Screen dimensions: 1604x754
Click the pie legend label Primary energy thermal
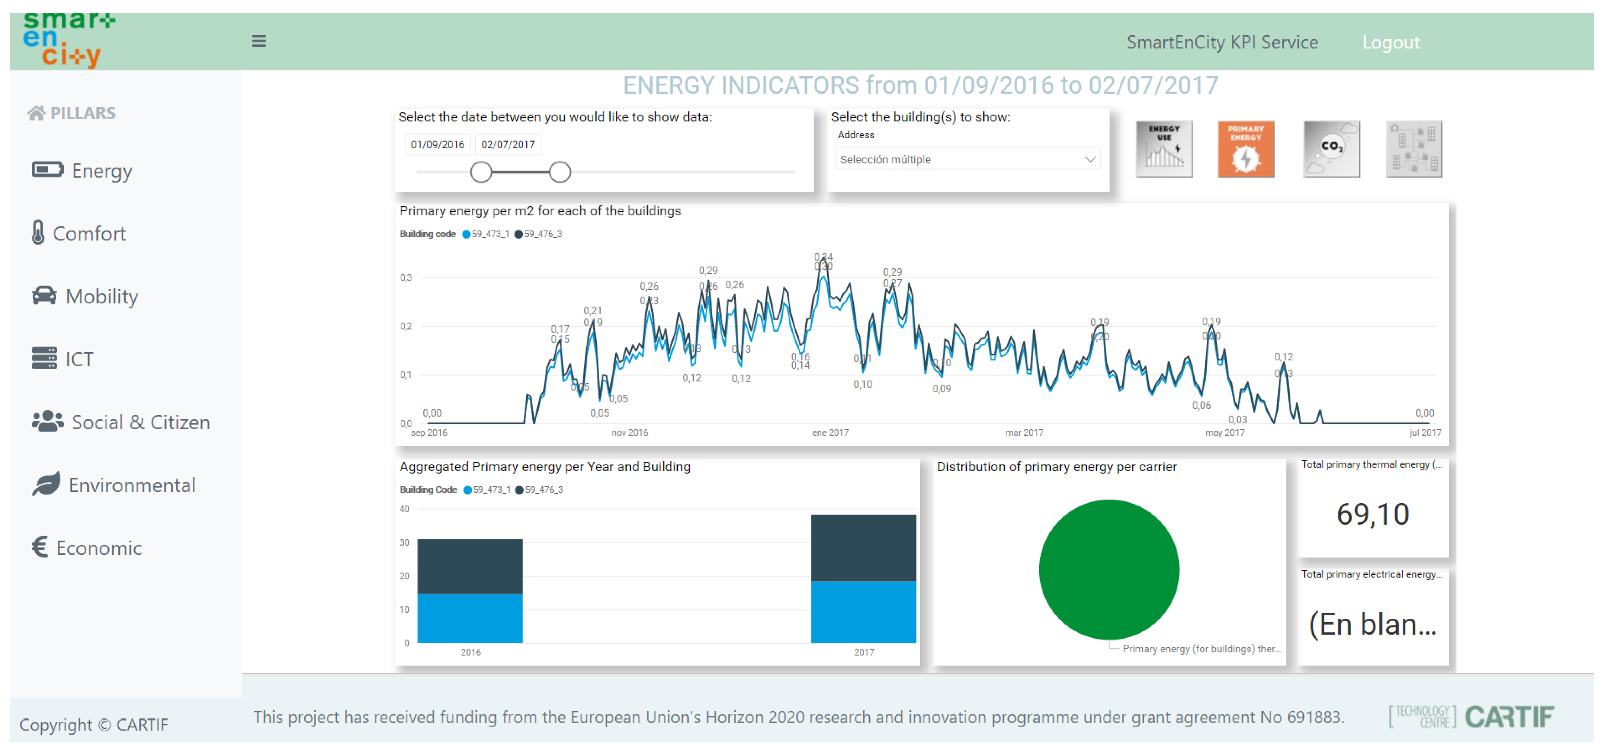pos(1201,648)
